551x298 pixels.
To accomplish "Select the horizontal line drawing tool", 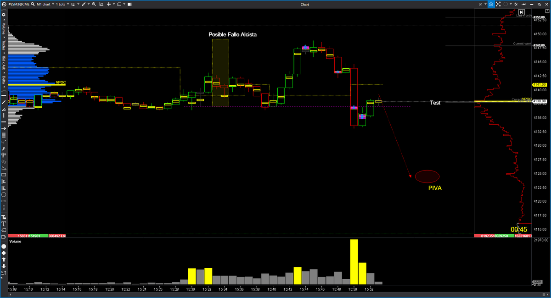I will click(x=4, y=96).
